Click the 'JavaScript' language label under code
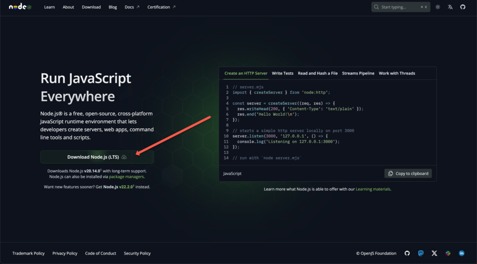 (232, 173)
